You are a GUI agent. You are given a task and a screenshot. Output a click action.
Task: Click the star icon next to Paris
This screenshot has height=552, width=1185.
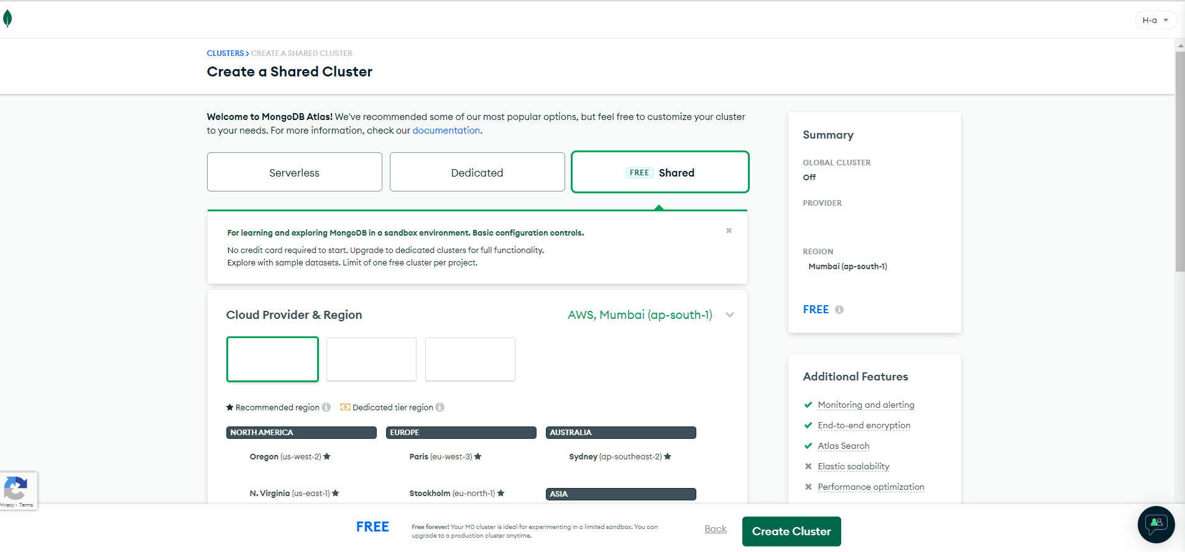point(478,456)
